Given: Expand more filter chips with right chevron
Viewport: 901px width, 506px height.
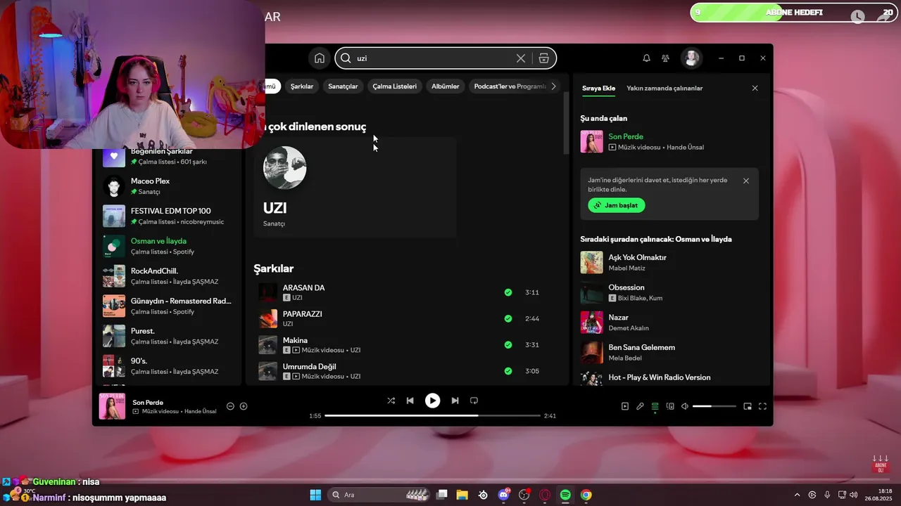Looking at the screenshot, I should coord(554,86).
